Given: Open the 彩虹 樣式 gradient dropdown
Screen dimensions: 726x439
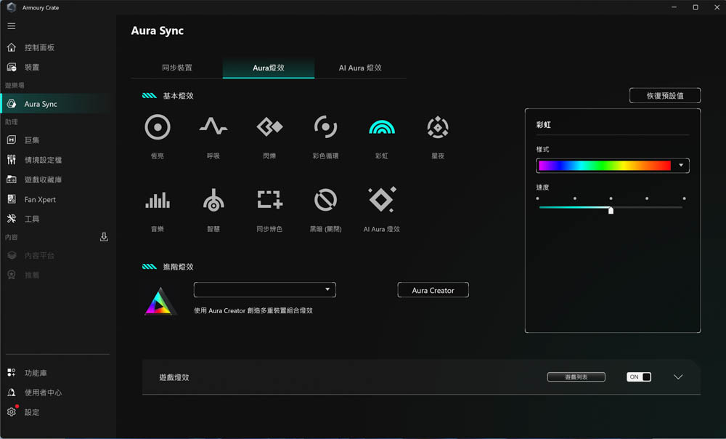Looking at the screenshot, I should tap(612, 166).
